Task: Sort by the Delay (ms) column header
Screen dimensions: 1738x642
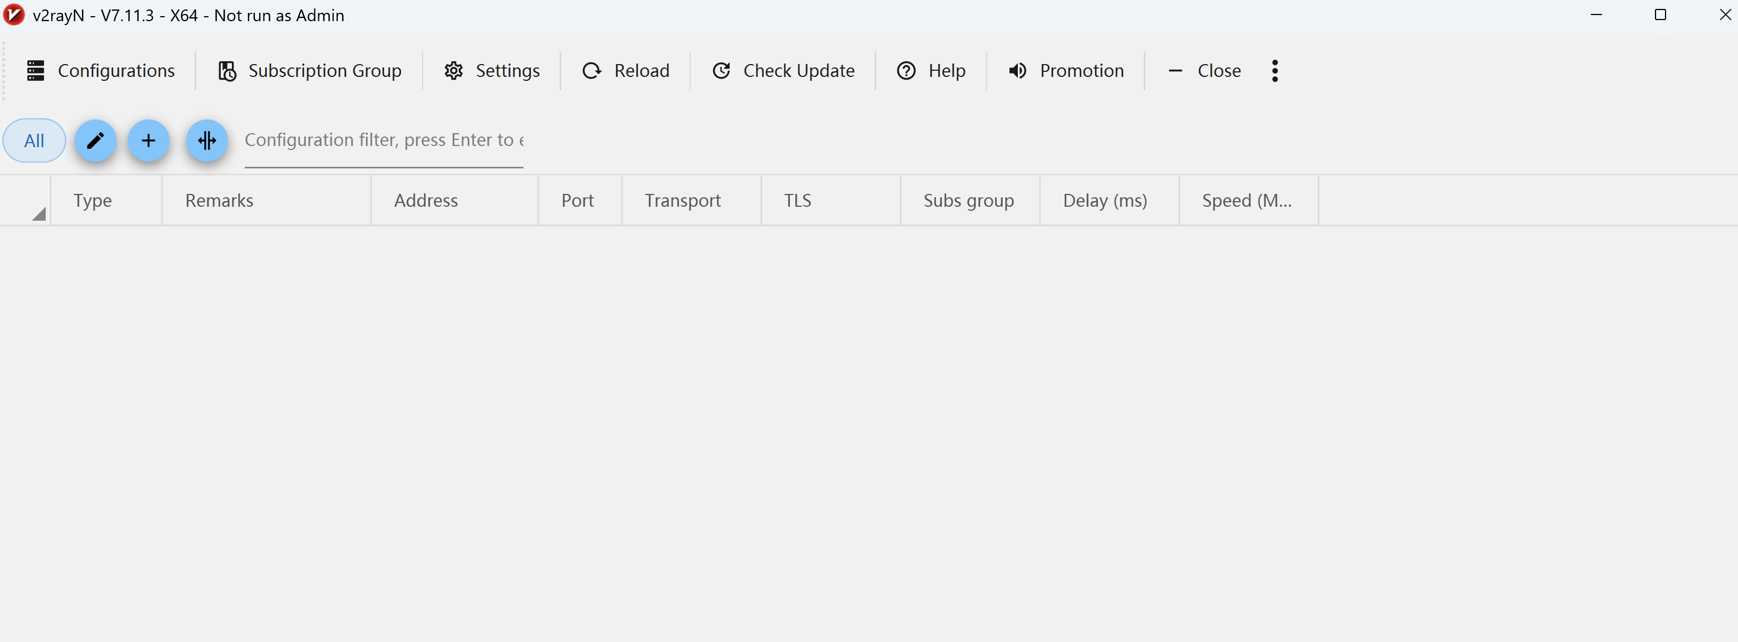Action: [1104, 200]
